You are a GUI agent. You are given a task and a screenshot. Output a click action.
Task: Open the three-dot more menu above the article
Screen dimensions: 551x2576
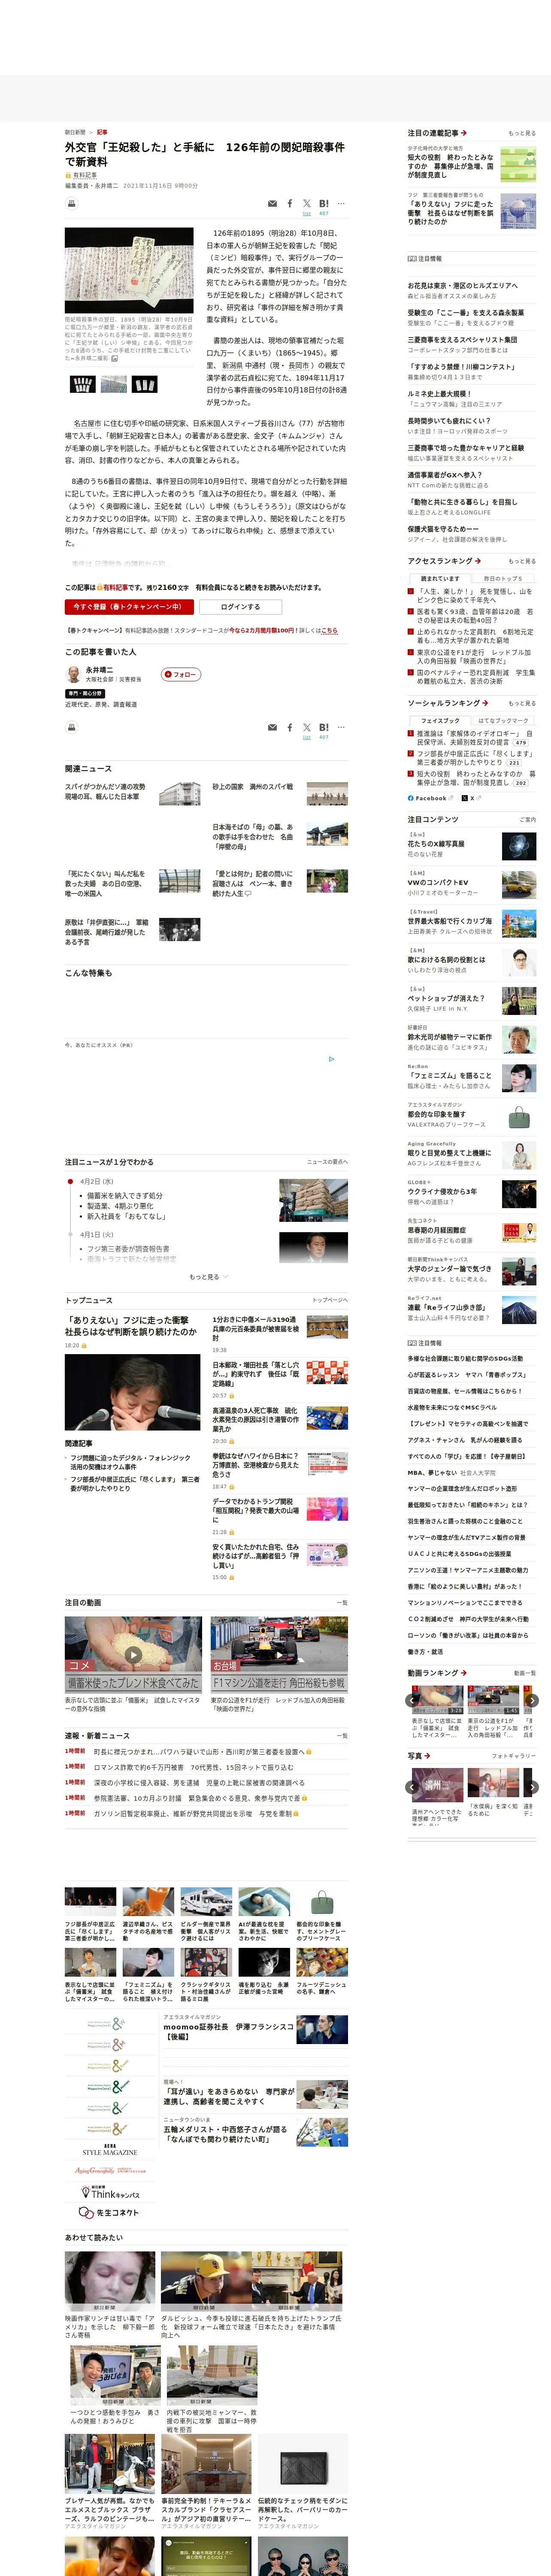(x=341, y=204)
